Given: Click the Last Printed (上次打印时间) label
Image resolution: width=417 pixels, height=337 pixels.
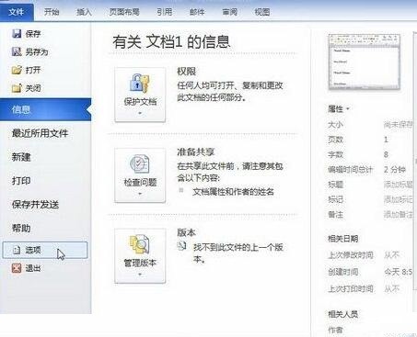Looking at the screenshot, I should tap(351, 288).
